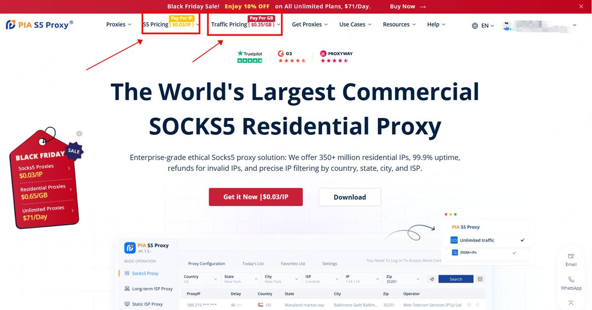The height and width of the screenshot is (310, 592).
Task: Open the ISP filter dropdown
Action: pos(322,279)
